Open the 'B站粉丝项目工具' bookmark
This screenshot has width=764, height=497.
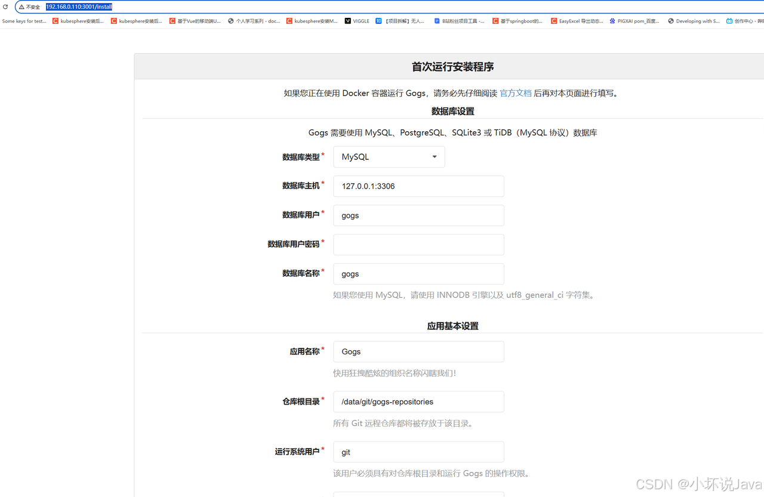tap(460, 21)
